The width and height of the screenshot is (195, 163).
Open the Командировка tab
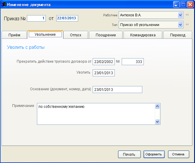click(143, 35)
